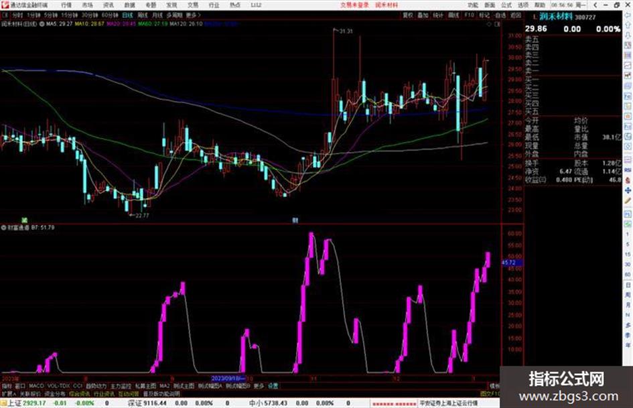Click the 通达信 app logo icon
The width and height of the screenshot is (633, 408).
point(5,5)
